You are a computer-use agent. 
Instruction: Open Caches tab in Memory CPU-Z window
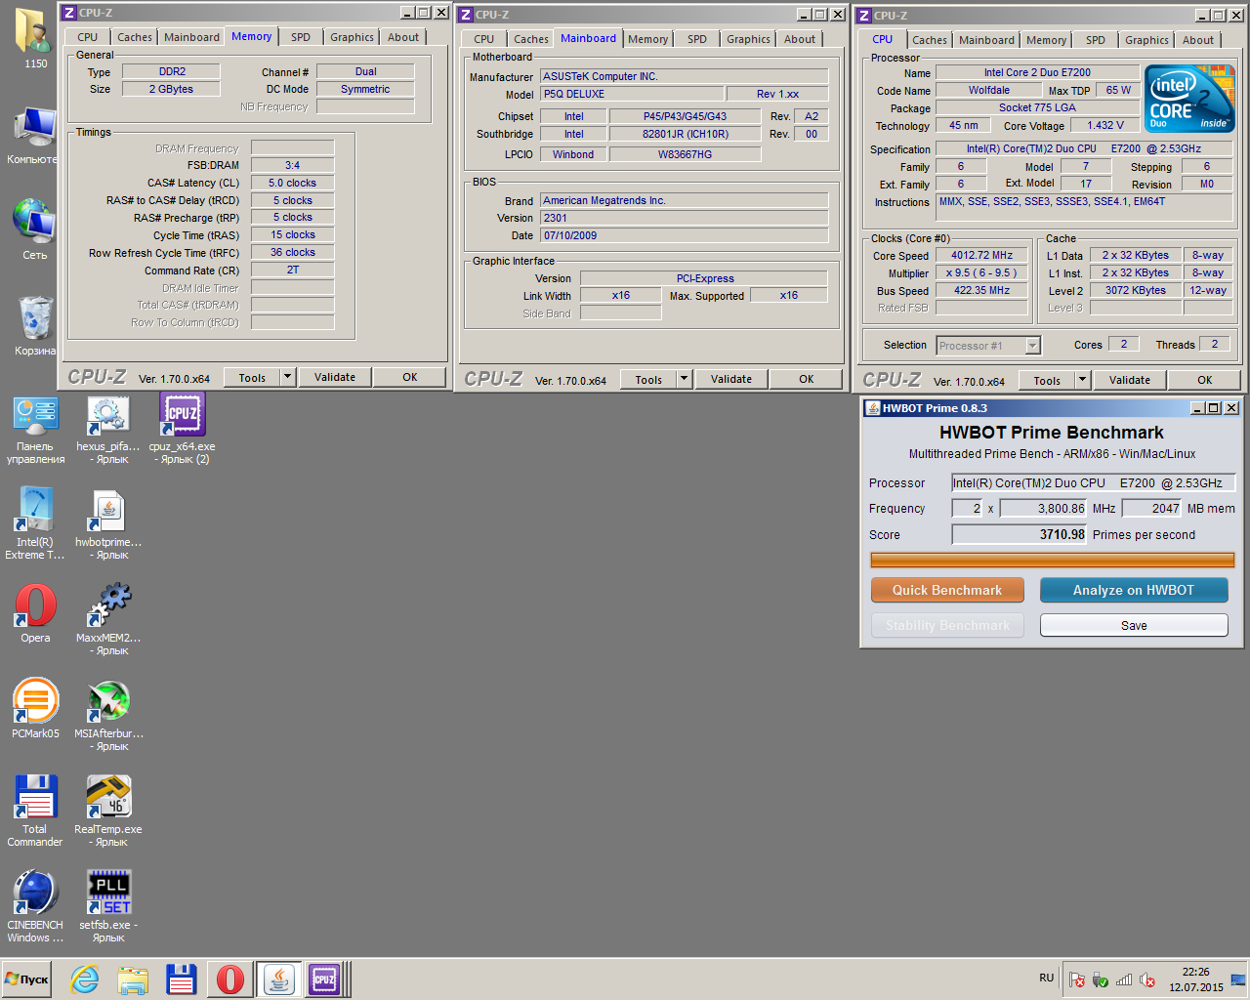[x=135, y=37]
